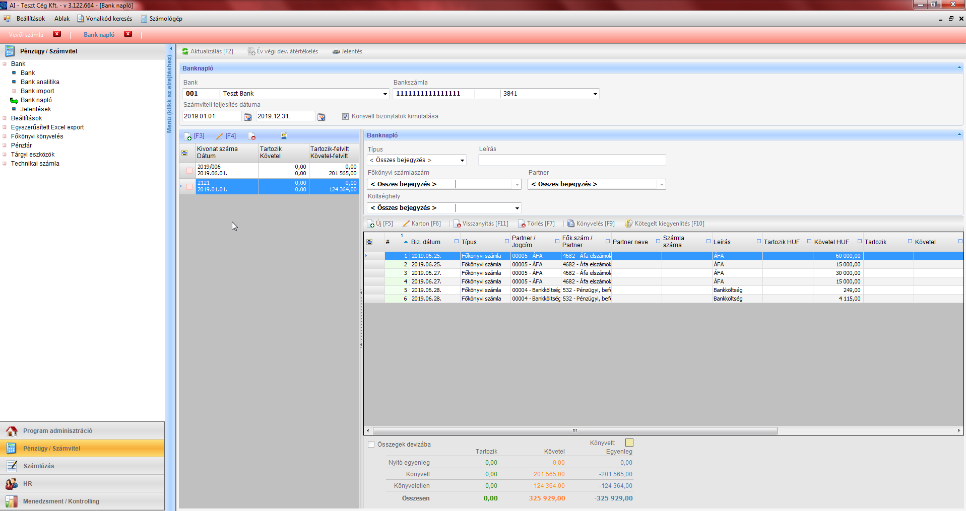Enable the Összegek devizába checkbox
The width and height of the screenshot is (966, 511).
click(x=371, y=445)
